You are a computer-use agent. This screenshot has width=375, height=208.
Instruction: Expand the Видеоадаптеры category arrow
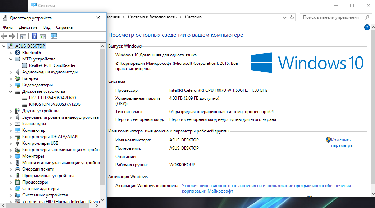pyautogui.click(x=10, y=85)
